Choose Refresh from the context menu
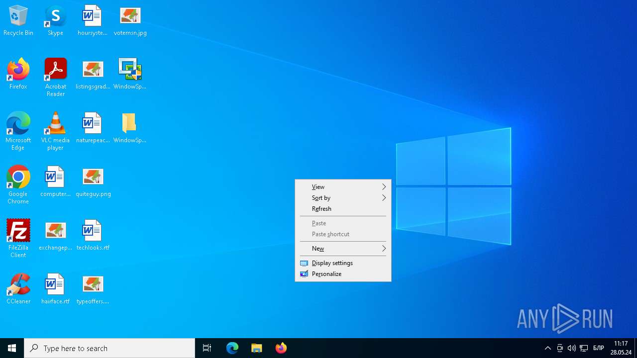The image size is (637, 358). 343,209
